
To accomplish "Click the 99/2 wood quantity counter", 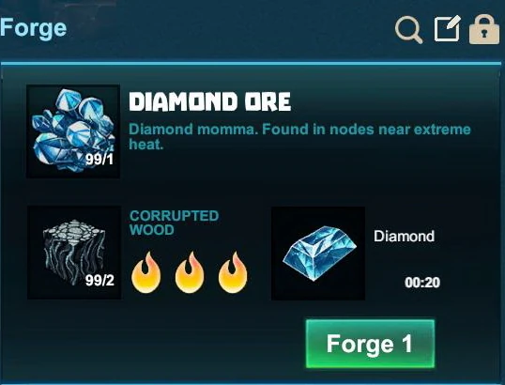I will (99, 280).
